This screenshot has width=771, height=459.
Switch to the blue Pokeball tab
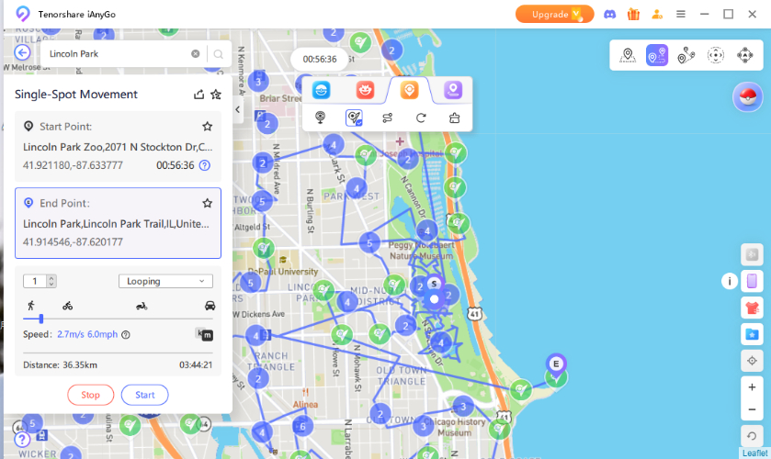321,91
